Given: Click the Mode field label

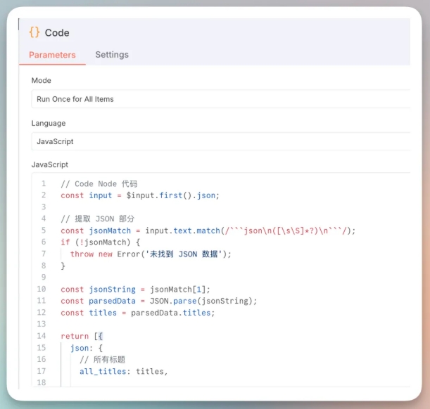Looking at the screenshot, I should [x=41, y=81].
